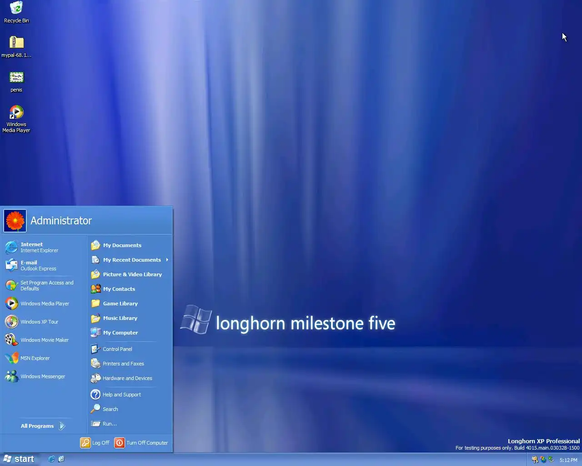
Task: Open Windows Movie Maker
Action: [x=44, y=340]
